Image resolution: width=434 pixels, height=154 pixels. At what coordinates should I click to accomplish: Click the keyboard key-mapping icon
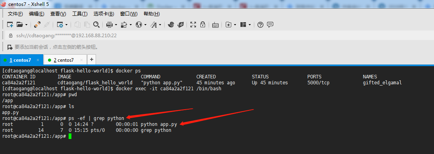(215, 25)
